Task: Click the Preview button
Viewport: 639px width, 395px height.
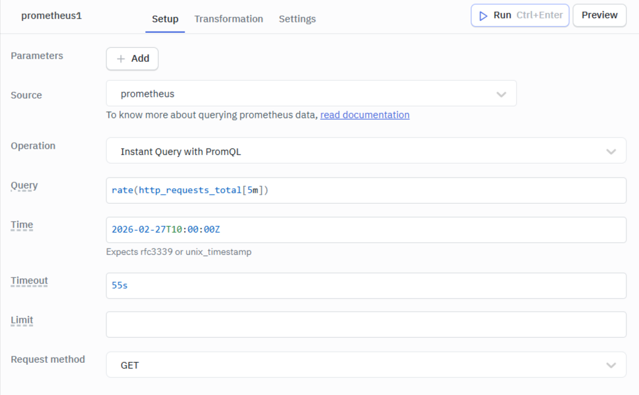Action: [600, 16]
